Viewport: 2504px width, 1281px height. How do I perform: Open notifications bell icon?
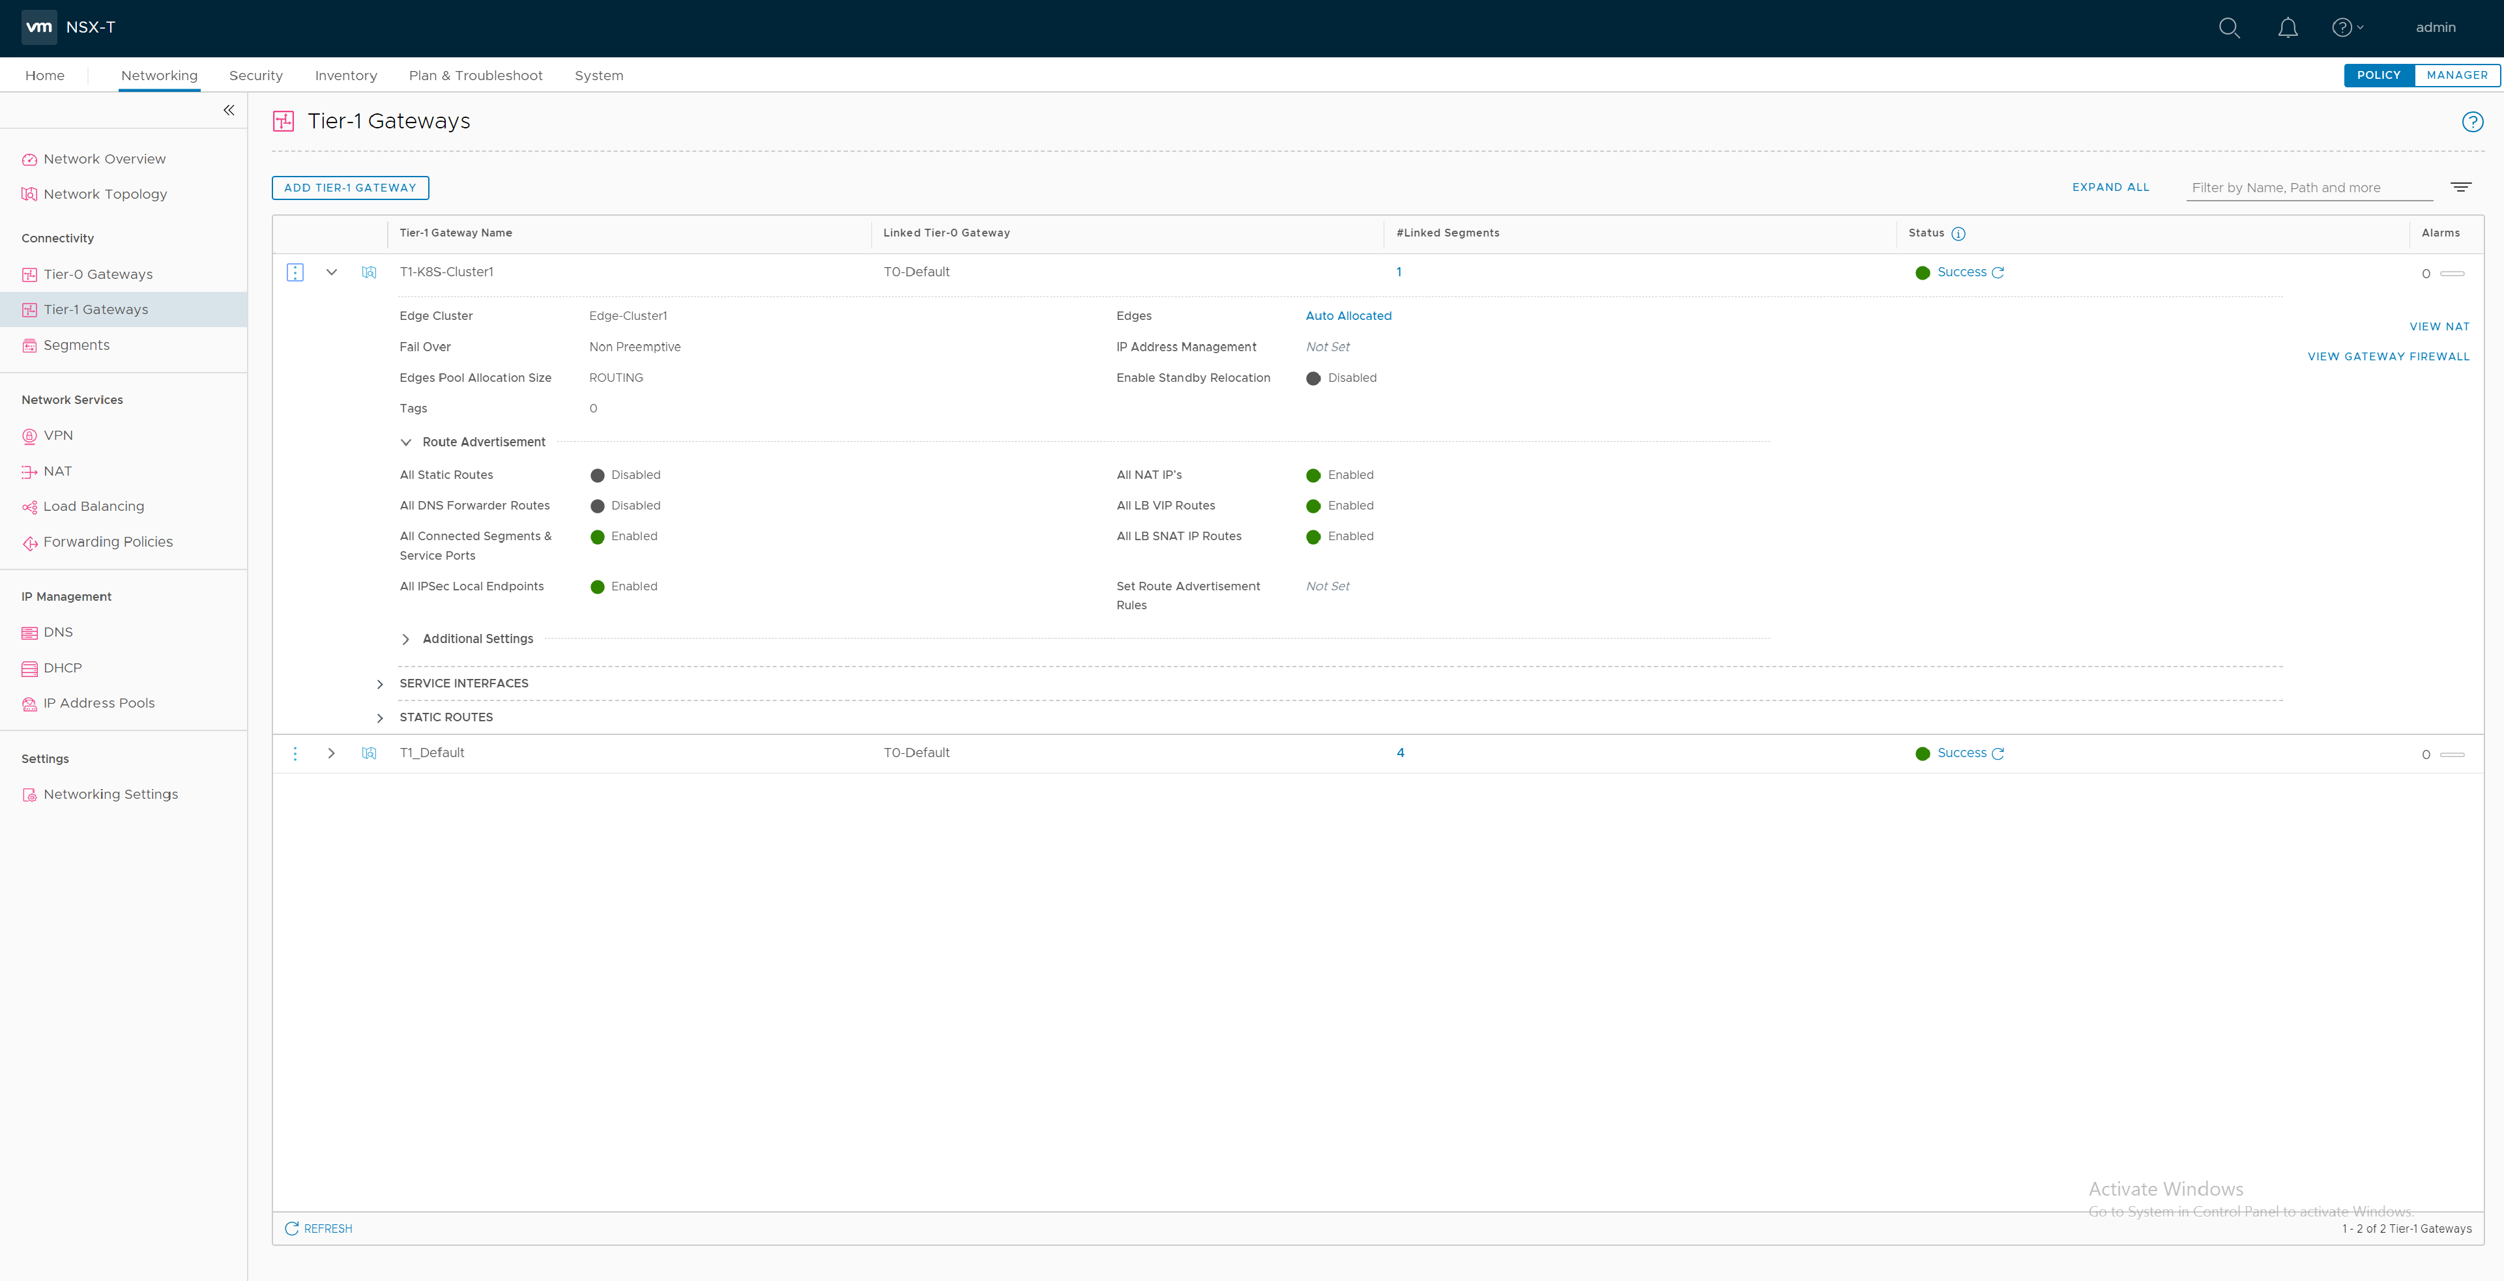click(x=2288, y=28)
